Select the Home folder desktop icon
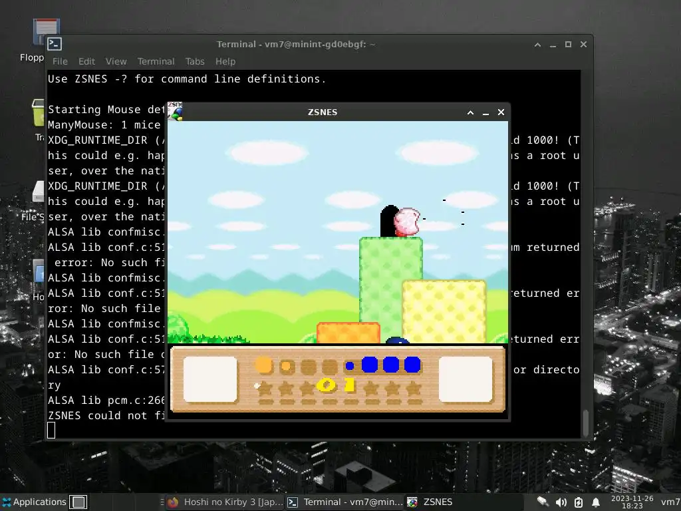The height and width of the screenshot is (511, 681). [x=39, y=280]
